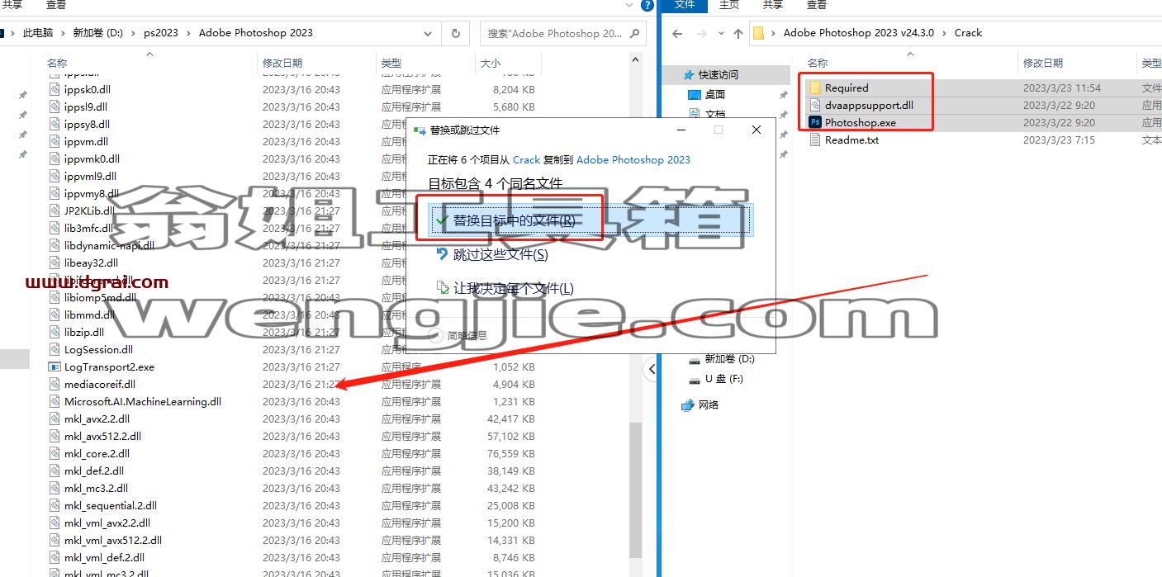Expand 简略信息 details in dialog
1162x577 pixels.
459,335
